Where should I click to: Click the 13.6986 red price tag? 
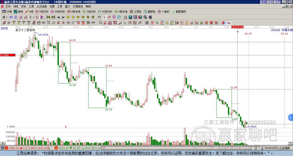click(x=8, y=55)
